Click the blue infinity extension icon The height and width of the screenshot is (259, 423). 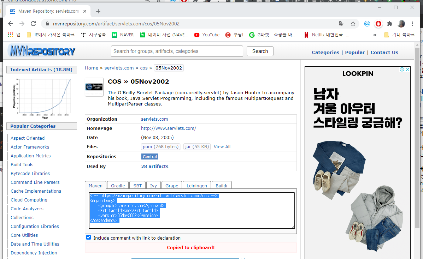[x=367, y=24]
